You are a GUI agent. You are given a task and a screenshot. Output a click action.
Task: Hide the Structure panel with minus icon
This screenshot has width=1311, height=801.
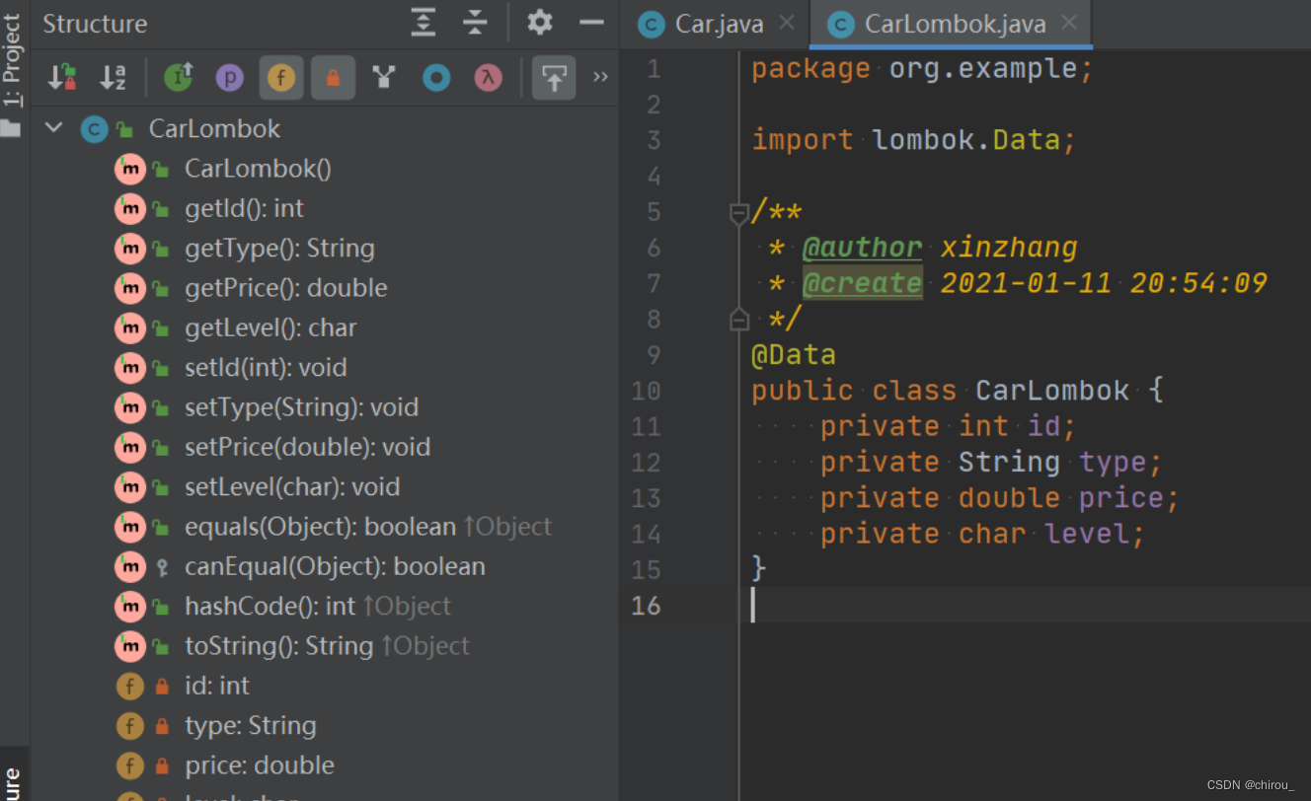point(591,23)
